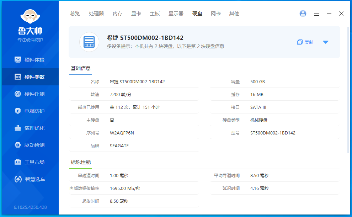
Task: Click the disk type value 机械硬盘
Action: click(259, 120)
